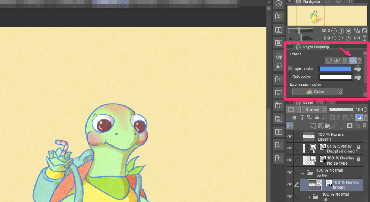Tick the Noise type layer checkbox

tap(297, 160)
